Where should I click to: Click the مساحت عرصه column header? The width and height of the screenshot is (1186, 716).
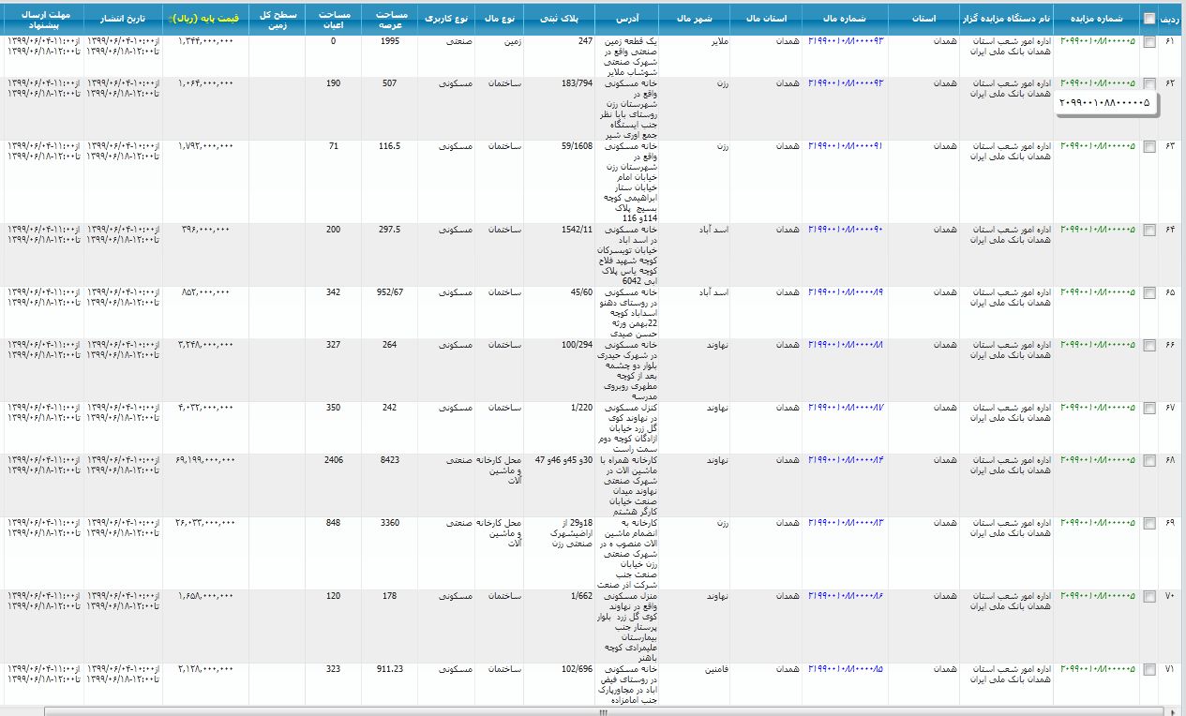[x=391, y=18]
